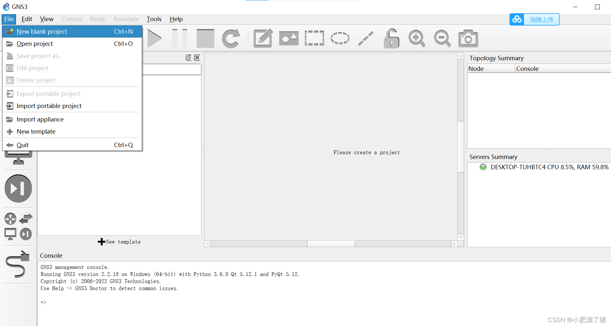
Task: Choose New template in File menu
Action: 72,131
